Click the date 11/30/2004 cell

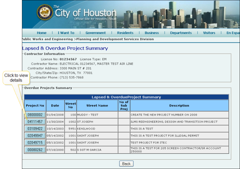pyautogui.click(x=55, y=122)
